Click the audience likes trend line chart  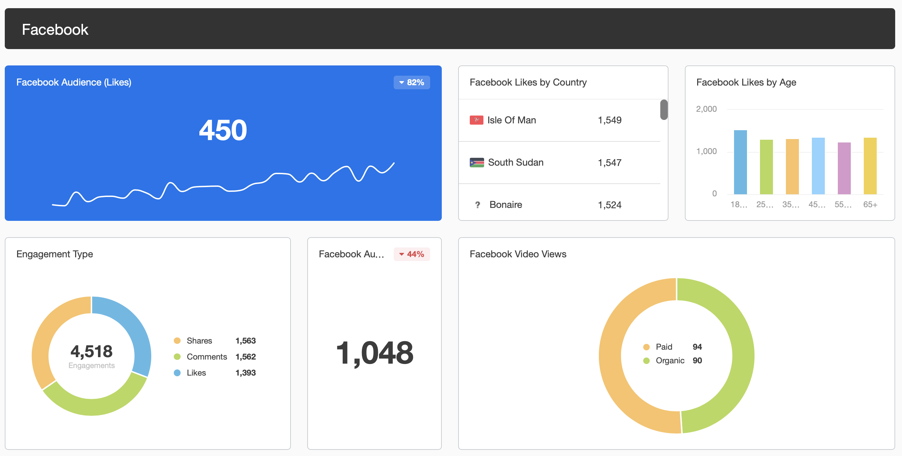pos(223,184)
